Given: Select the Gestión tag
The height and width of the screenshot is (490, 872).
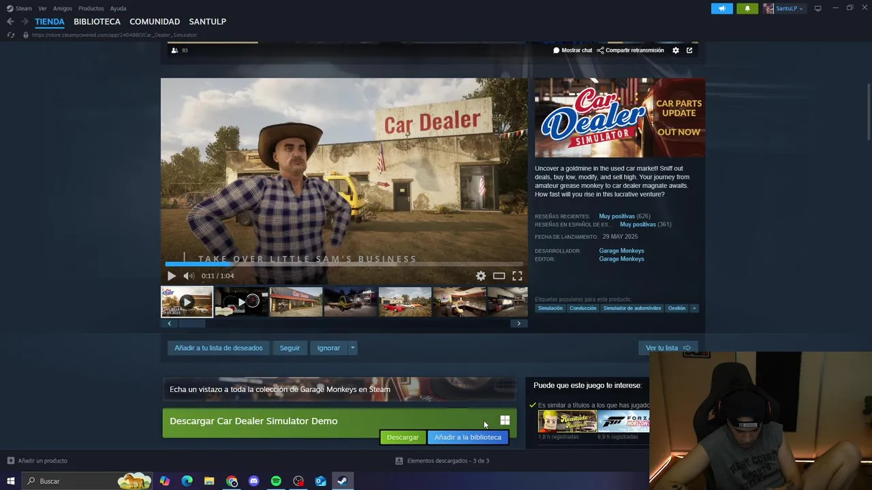Looking at the screenshot, I should coord(676,308).
